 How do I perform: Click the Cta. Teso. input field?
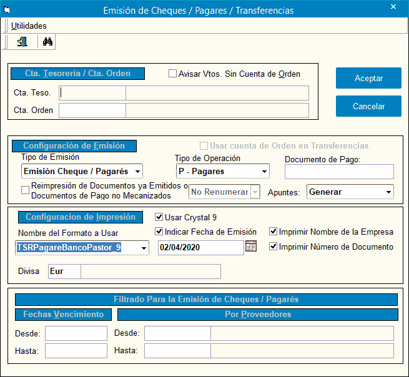click(92, 93)
